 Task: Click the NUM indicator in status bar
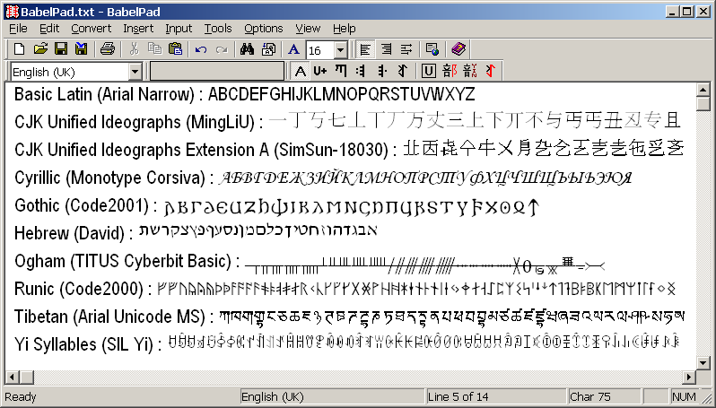click(684, 396)
